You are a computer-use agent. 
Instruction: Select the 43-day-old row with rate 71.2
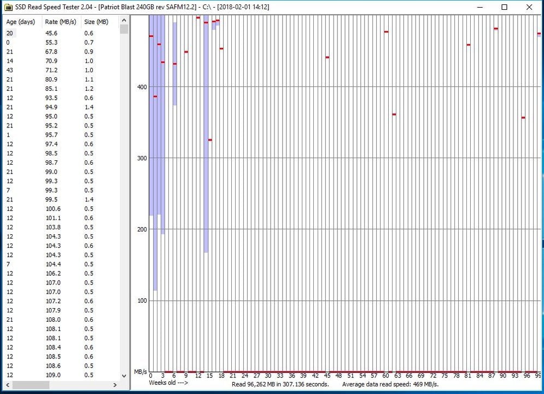click(x=61, y=70)
